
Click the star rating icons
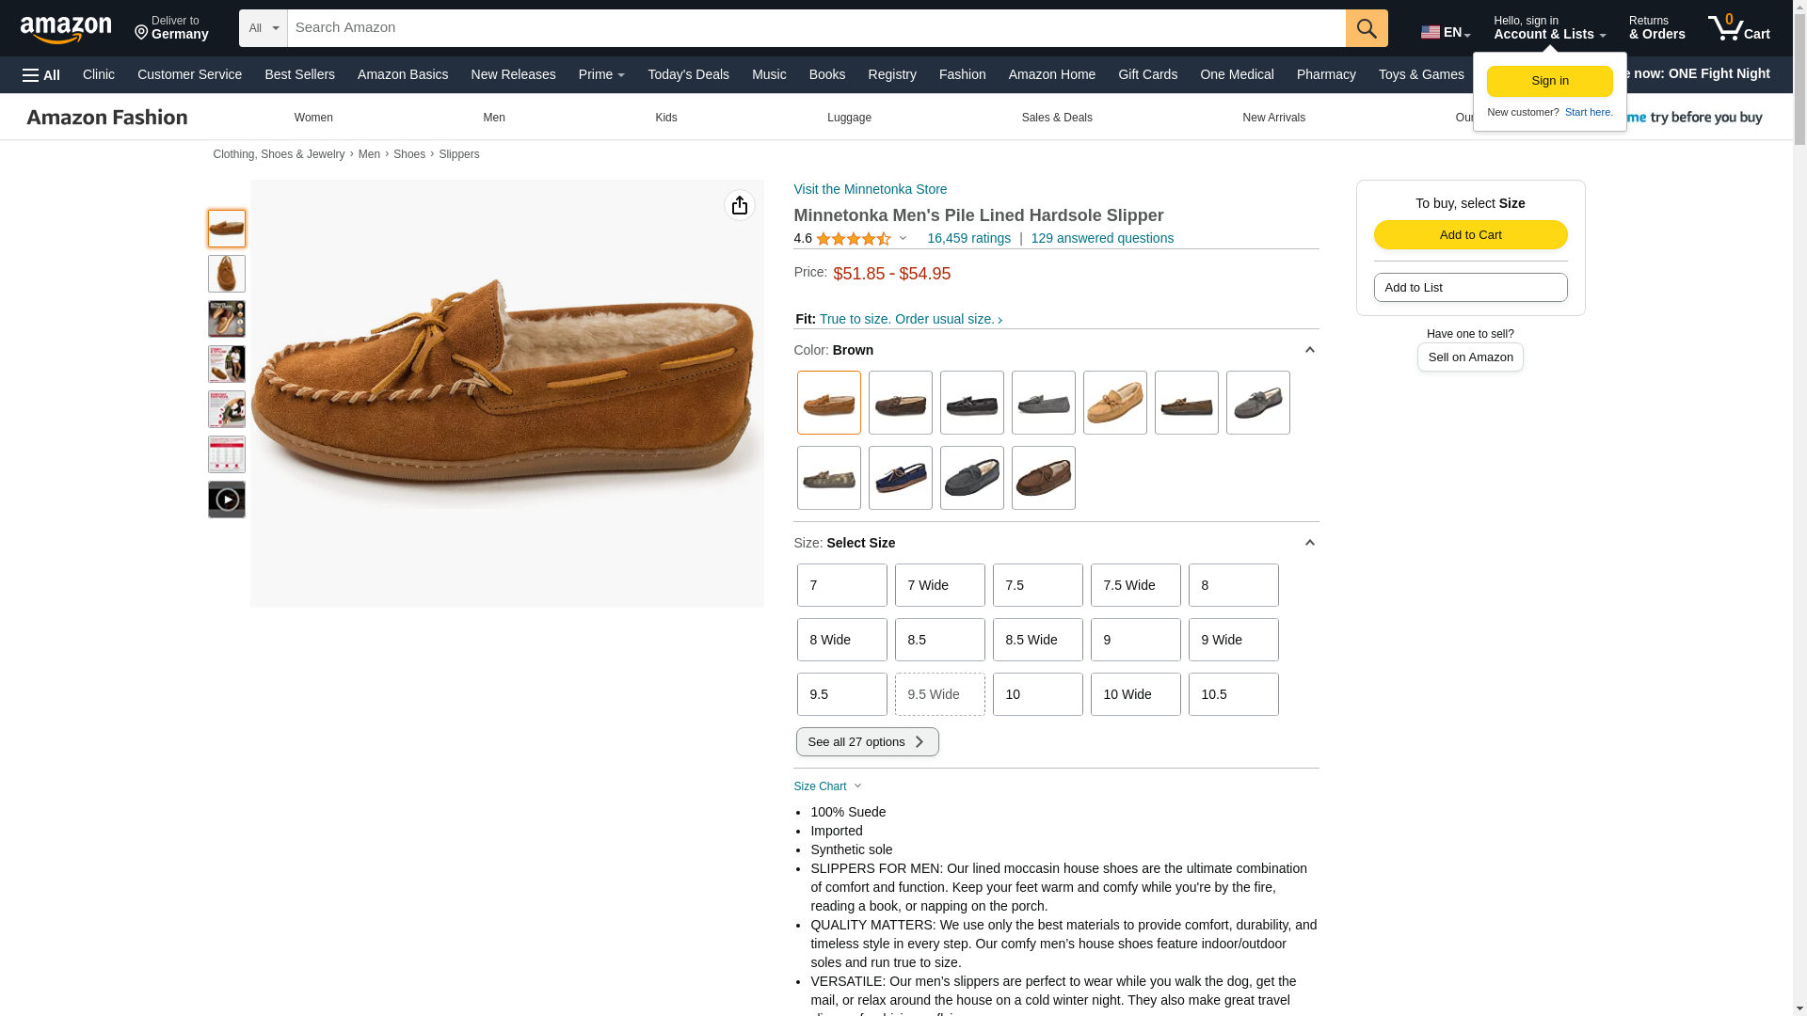[853, 239]
